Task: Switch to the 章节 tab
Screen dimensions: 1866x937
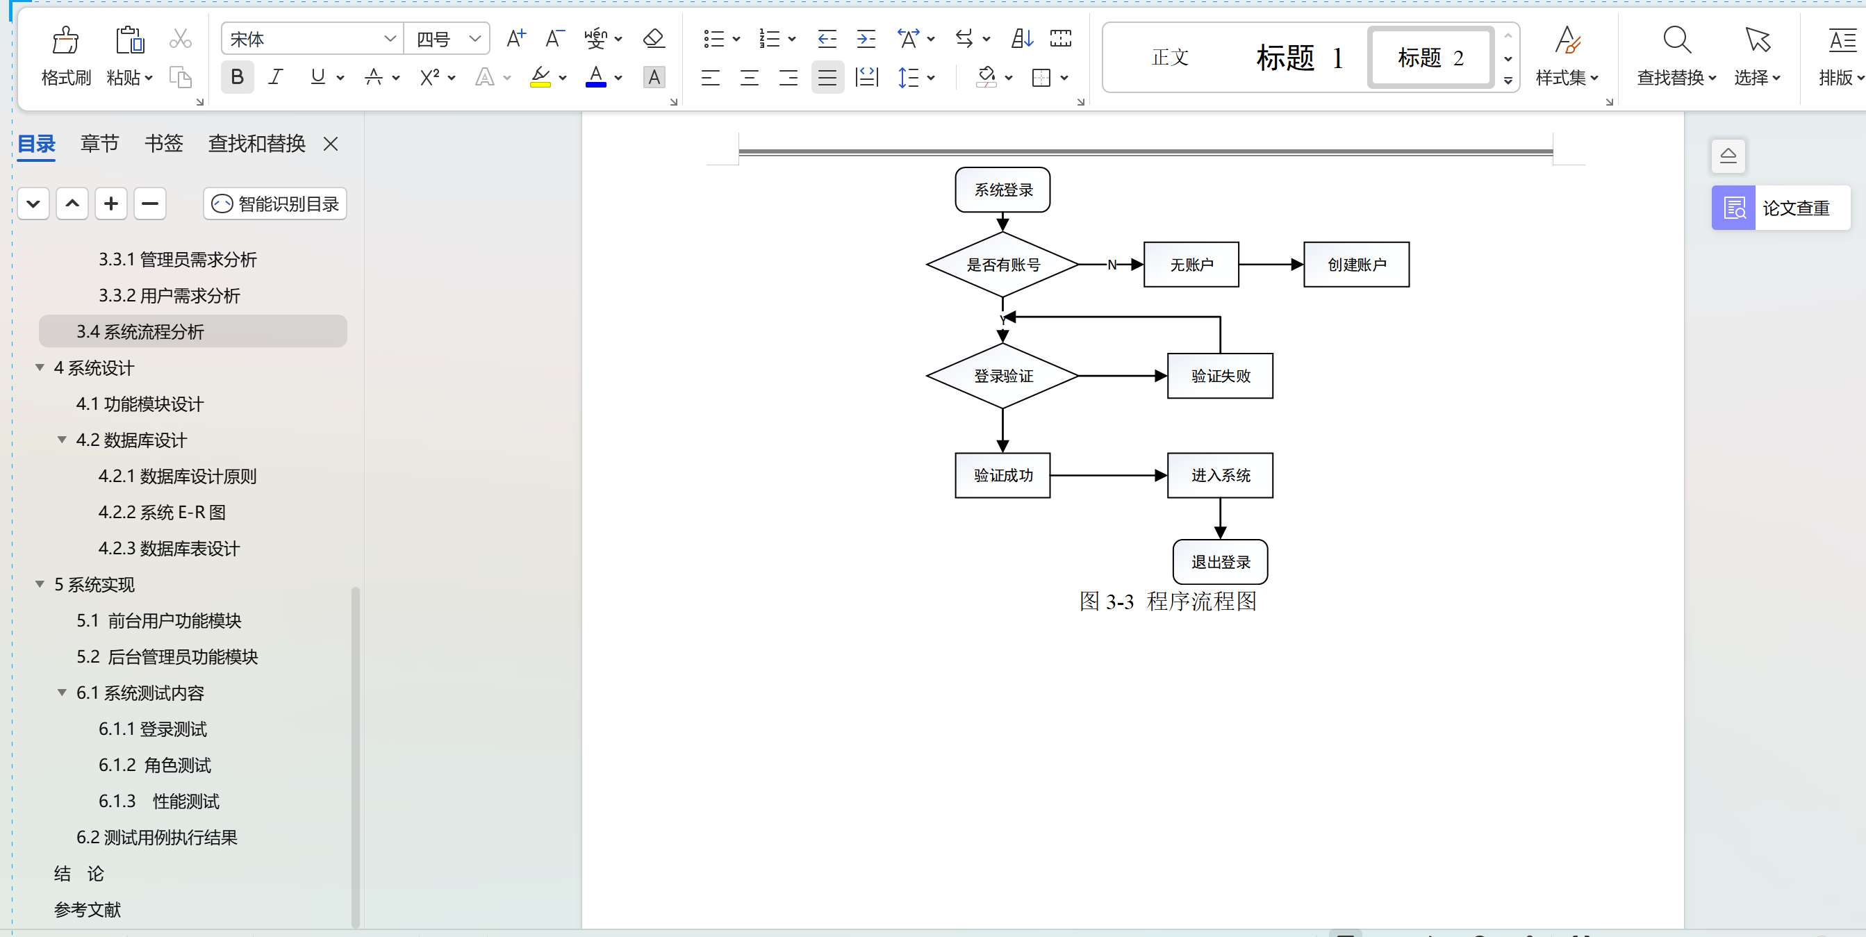Action: pyautogui.click(x=99, y=143)
